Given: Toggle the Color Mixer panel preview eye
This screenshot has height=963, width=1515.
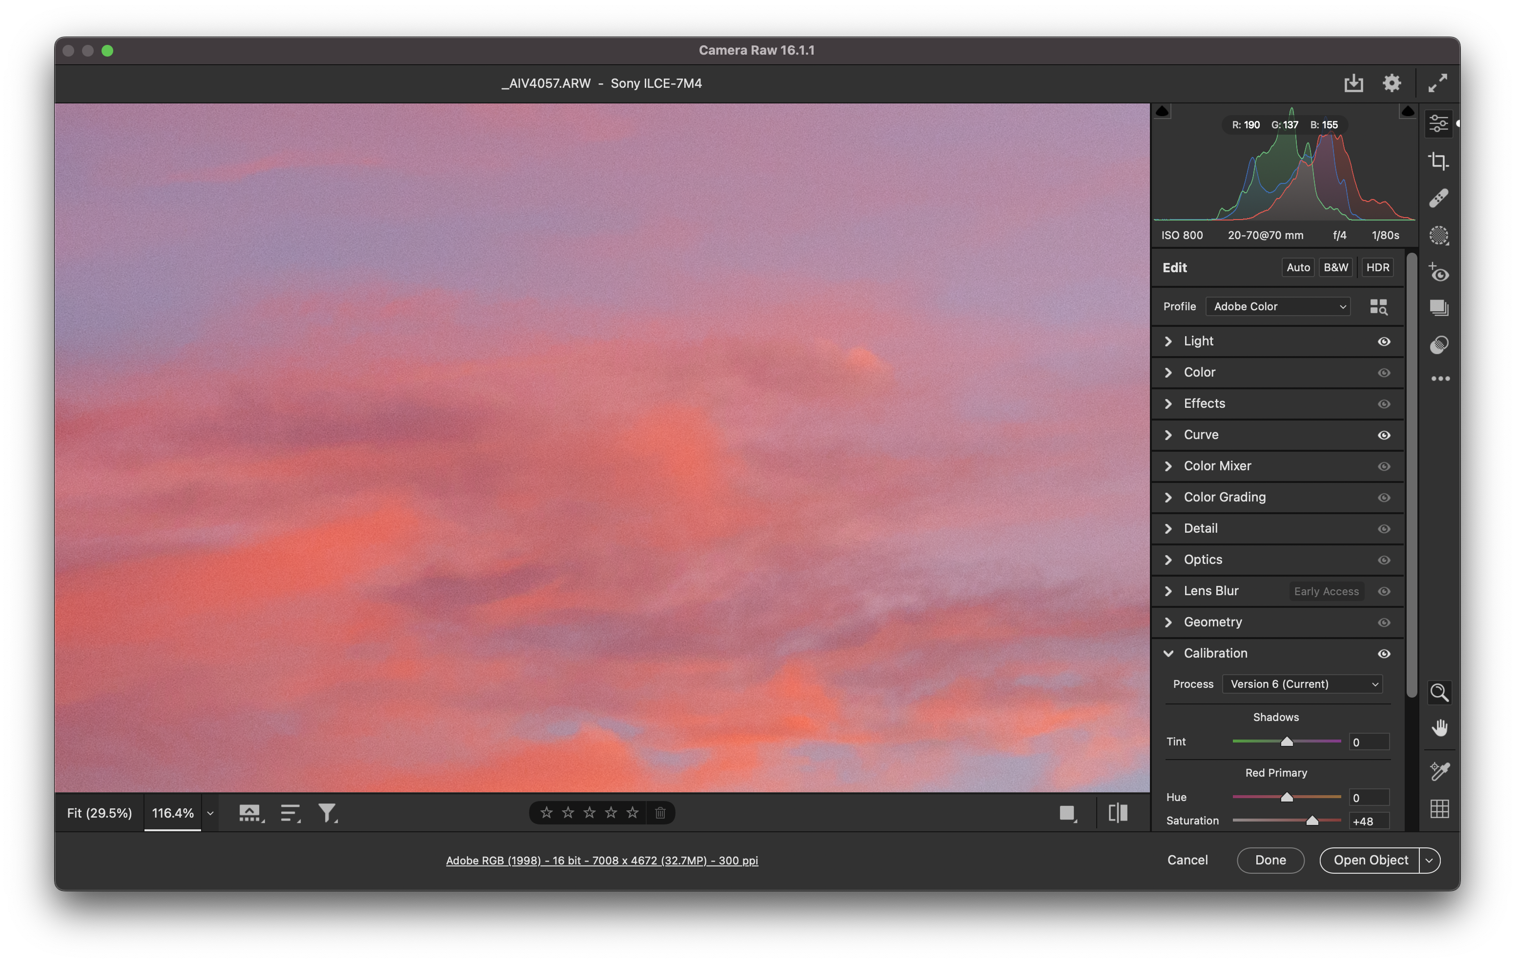Looking at the screenshot, I should (1385, 467).
